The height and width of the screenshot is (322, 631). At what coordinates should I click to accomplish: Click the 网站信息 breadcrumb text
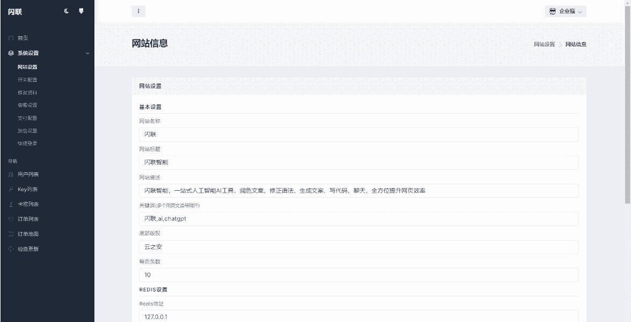click(576, 44)
